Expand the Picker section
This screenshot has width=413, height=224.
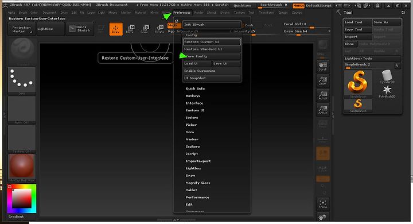[191, 125]
